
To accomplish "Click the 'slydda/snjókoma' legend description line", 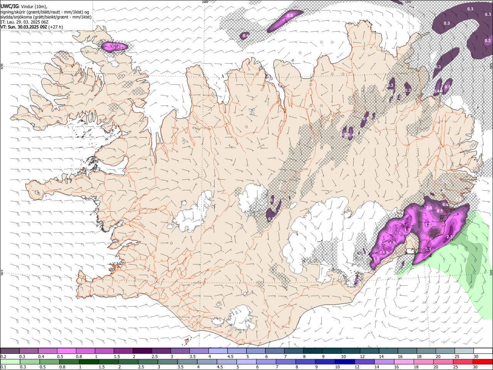I will tap(46, 17).
